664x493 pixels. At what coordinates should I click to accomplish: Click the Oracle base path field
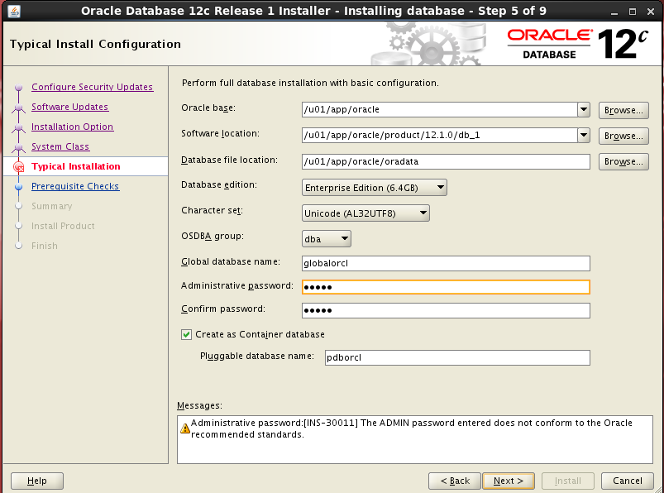point(440,110)
